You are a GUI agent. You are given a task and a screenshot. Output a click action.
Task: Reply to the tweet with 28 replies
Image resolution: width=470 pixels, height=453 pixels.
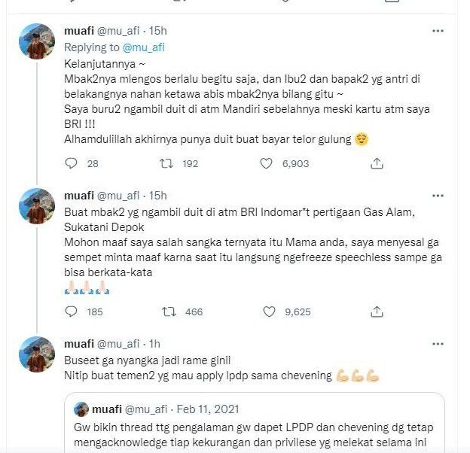pos(72,163)
